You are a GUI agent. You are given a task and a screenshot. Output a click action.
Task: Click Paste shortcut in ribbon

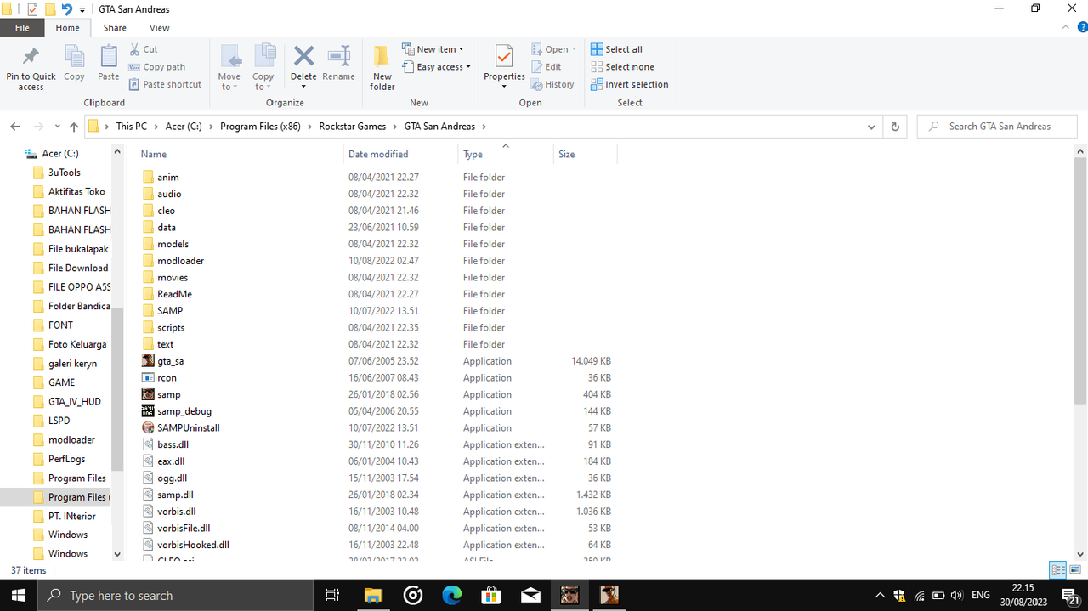[166, 84]
